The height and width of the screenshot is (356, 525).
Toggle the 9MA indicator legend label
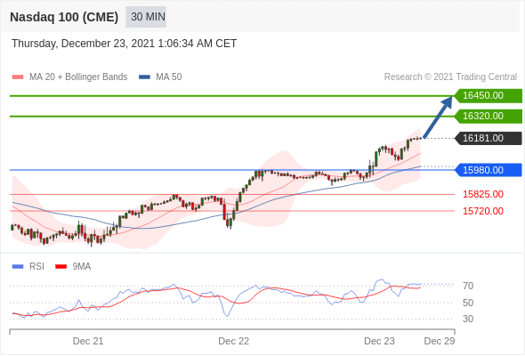pos(82,267)
